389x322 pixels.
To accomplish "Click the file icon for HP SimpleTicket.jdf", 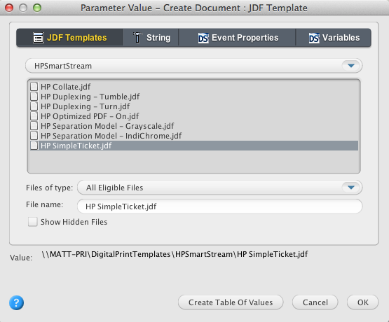I will 34,146.
